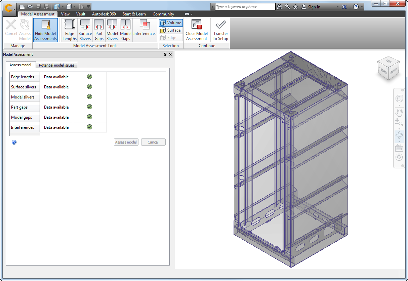408x281 pixels.
Task: Click Sign In
Action: coord(311,7)
